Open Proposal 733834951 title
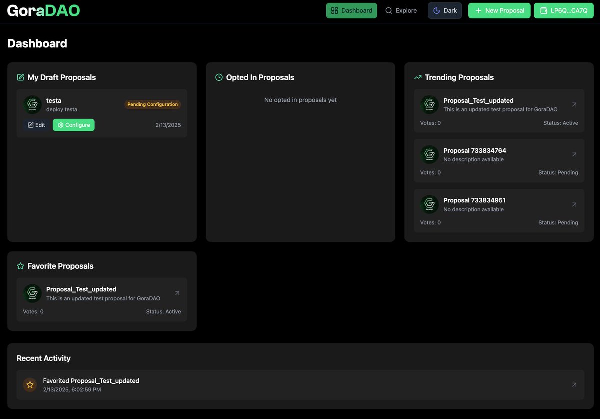This screenshot has width=600, height=419. point(474,200)
